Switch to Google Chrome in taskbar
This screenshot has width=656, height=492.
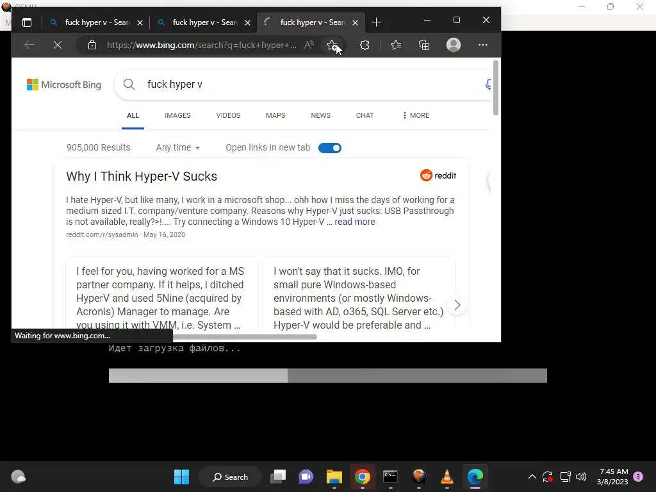363,477
